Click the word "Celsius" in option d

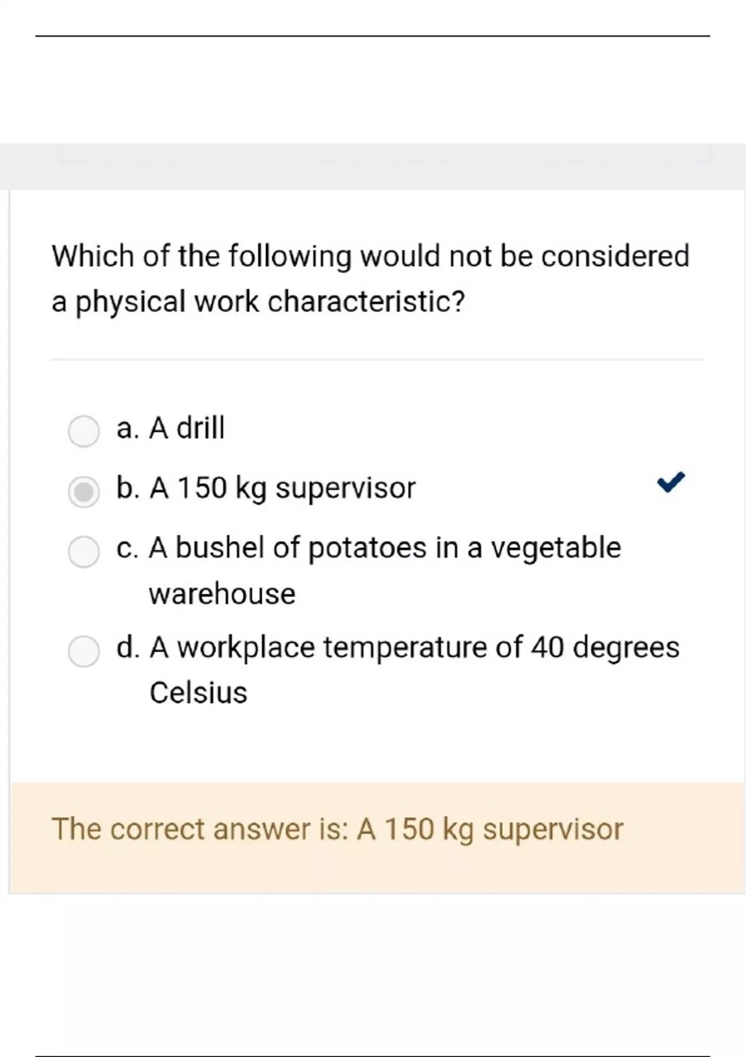tap(198, 693)
